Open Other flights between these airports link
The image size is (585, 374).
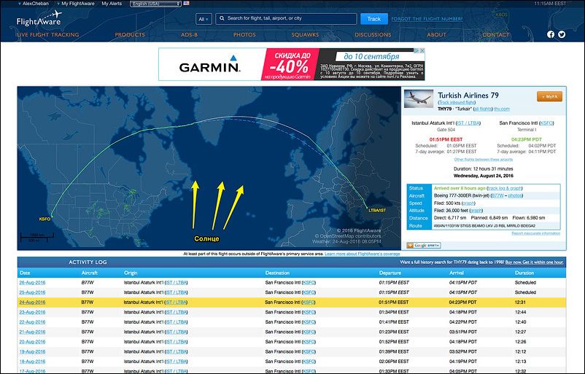coord(483,160)
